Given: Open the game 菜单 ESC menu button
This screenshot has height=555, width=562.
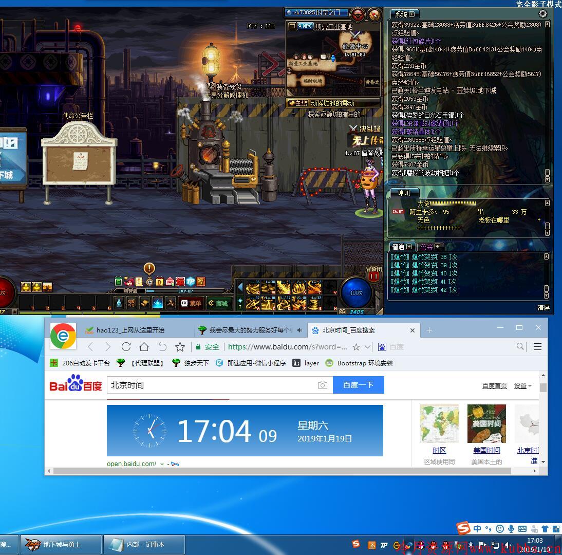Looking at the screenshot, I should point(191,303).
